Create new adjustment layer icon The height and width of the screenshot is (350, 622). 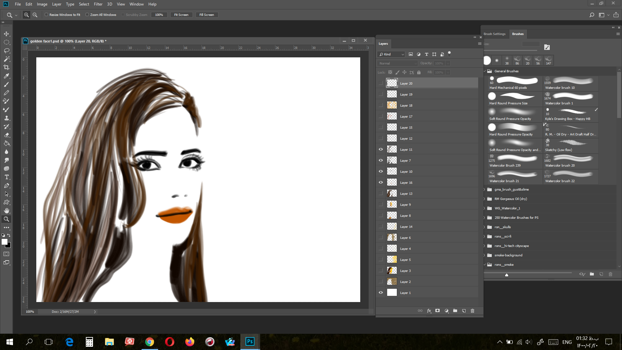click(446, 311)
